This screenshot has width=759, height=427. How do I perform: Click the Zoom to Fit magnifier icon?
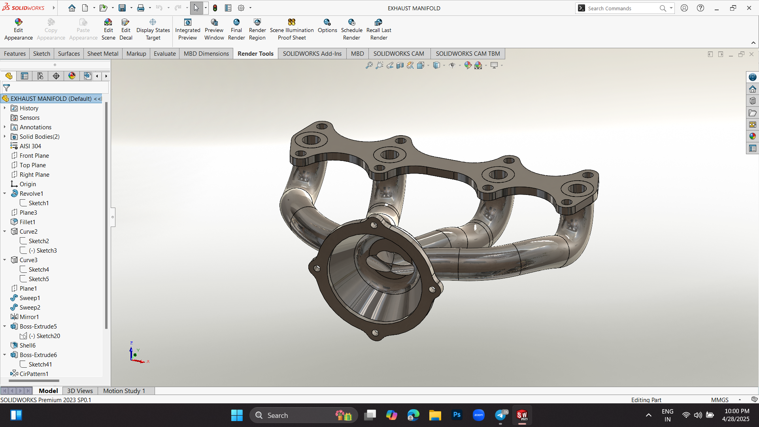369,65
